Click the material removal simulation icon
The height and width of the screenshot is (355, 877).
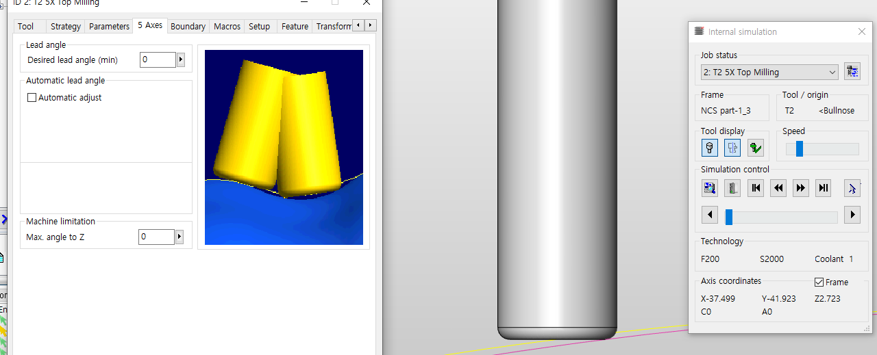[710, 188]
